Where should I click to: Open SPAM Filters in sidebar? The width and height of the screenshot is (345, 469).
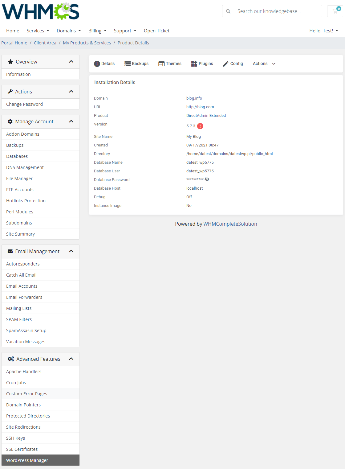(x=41, y=319)
